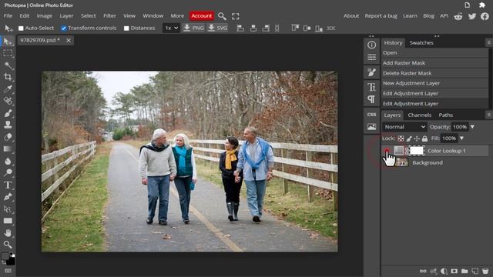Delete layer with trash icon
The width and height of the screenshot is (493, 277).
(485, 271)
